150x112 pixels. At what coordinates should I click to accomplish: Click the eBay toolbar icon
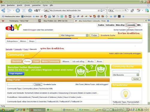point(37,10)
